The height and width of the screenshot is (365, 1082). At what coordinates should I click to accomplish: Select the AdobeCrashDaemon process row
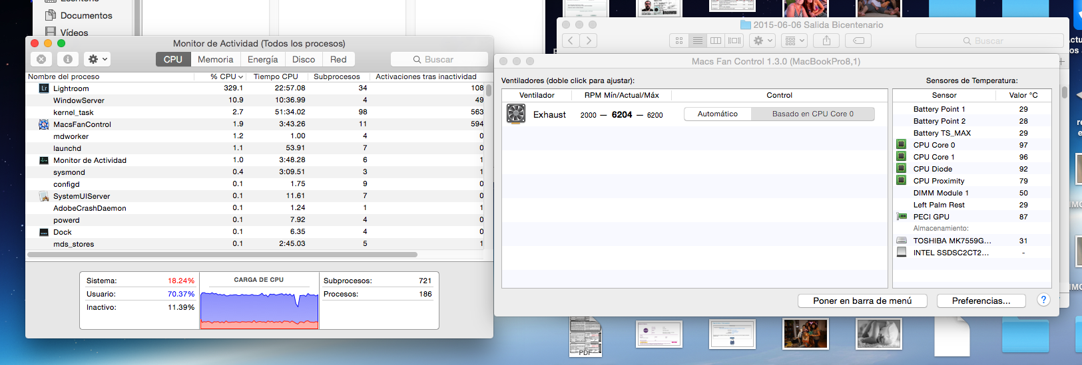point(255,208)
